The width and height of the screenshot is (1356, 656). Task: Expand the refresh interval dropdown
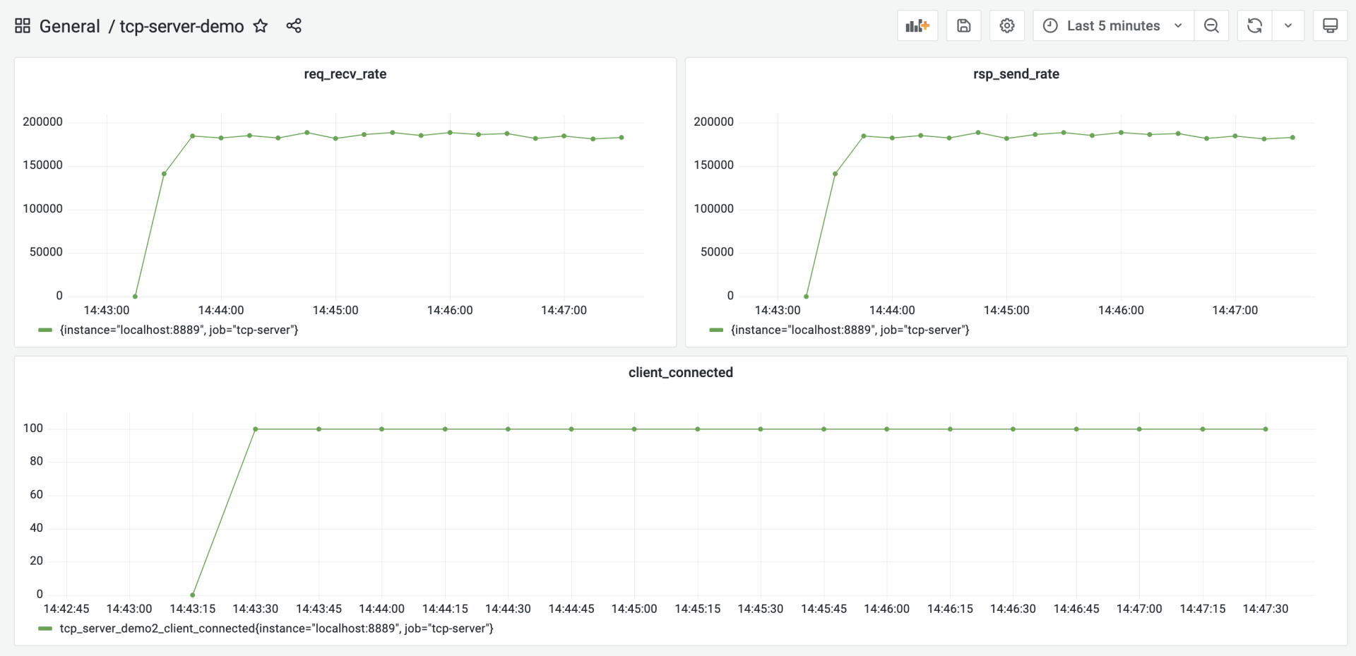pyautogui.click(x=1288, y=26)
